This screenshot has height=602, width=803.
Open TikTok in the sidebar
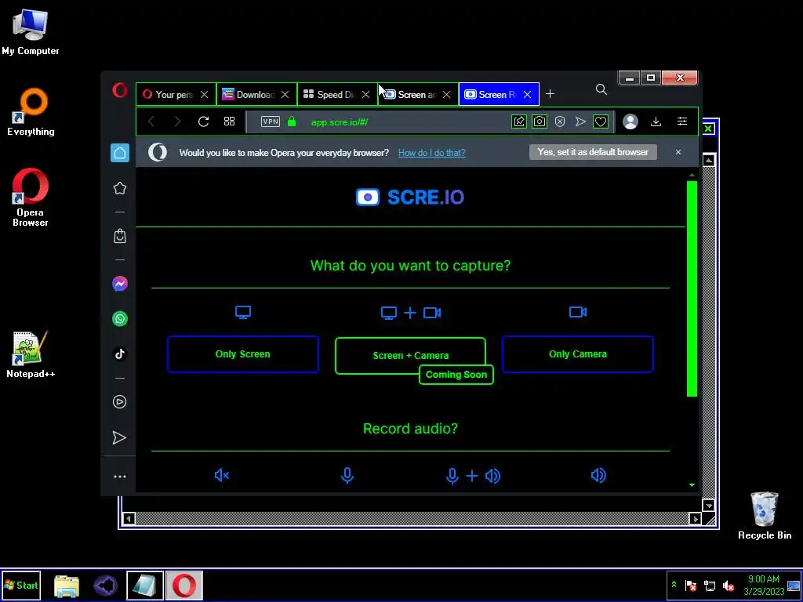120,354
